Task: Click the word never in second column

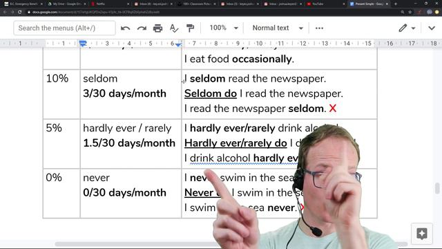Action: 96,178
